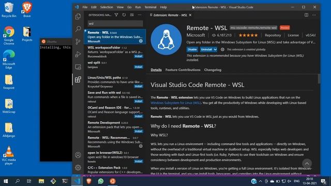Click gear icon on Remote - WSL: Recommender item
The height and width of the screenshot is (186, 331).
141,146
